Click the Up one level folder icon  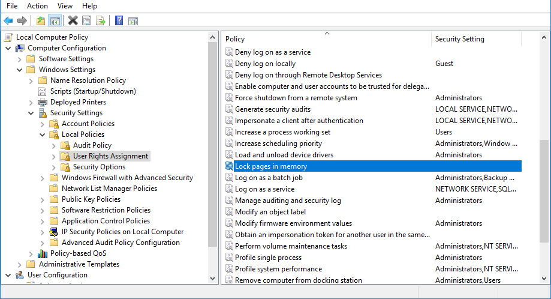(41, 21)
